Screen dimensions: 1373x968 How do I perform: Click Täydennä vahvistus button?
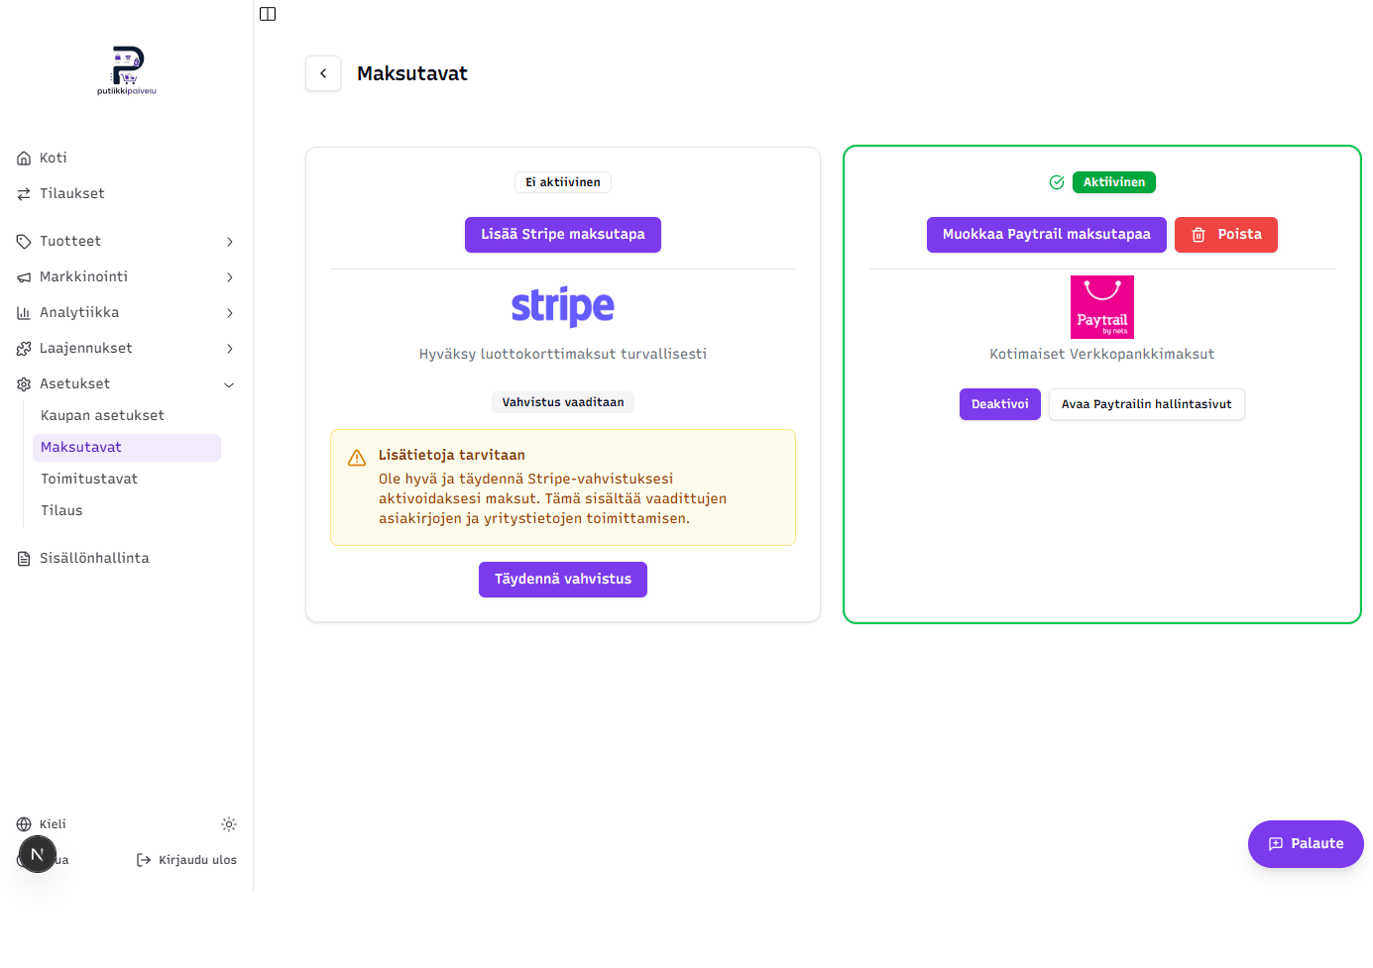563,580
